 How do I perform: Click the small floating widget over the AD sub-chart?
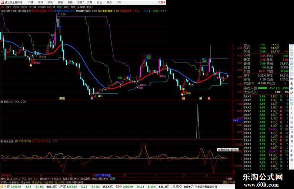(x=228, y=150)
